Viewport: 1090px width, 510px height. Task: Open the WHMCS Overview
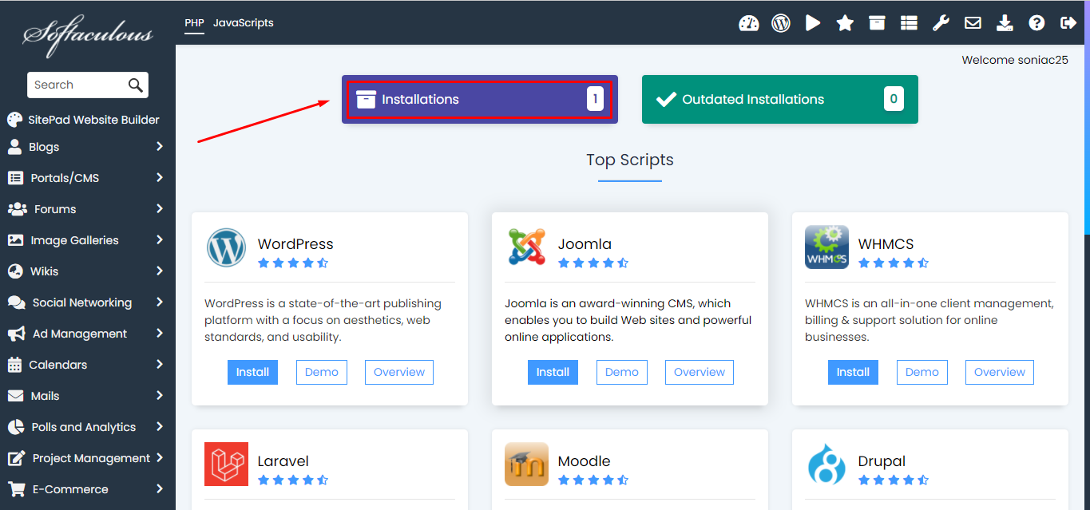1000,372
